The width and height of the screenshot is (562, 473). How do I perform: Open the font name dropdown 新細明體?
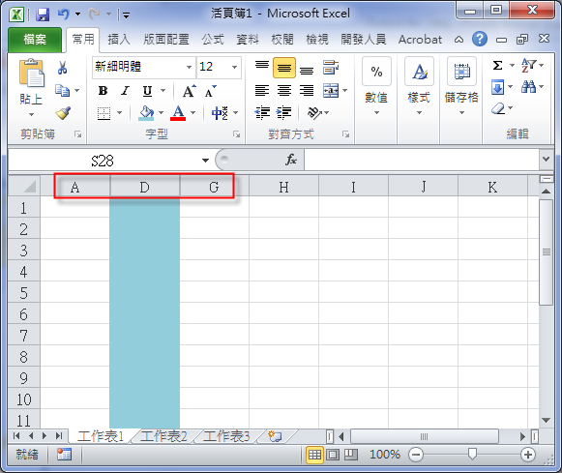[x=189, y=67]
